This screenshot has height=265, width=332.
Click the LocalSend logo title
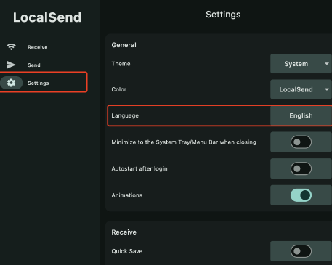[x=47, y=17]
